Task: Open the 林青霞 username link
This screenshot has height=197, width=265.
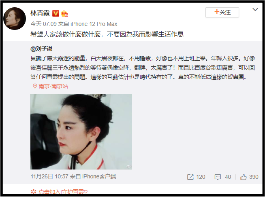Action: [x=40, y=13]
